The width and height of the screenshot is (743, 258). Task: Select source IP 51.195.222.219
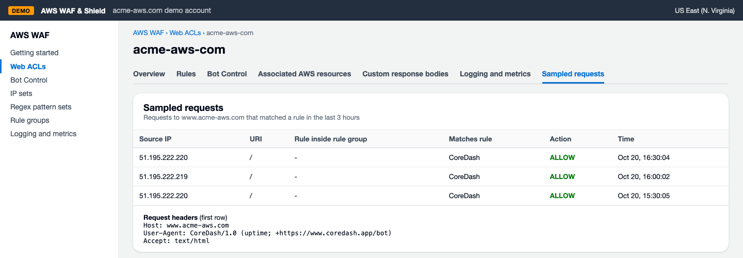pyautogui.click(x=164, y=176)
